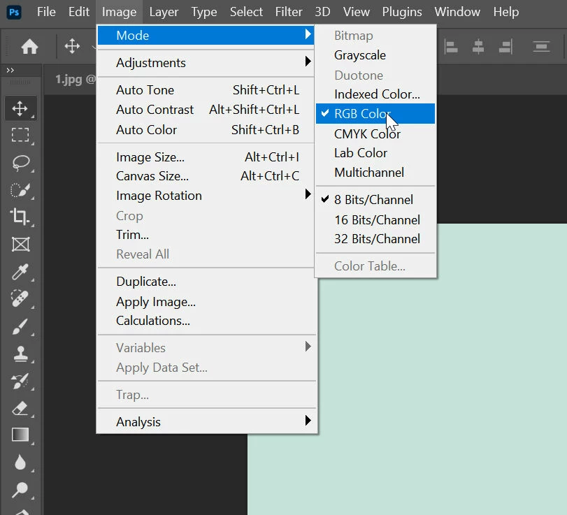The image size is (567, 515).
Task: Convert image to CMYK Color
Action: [375, 133]
